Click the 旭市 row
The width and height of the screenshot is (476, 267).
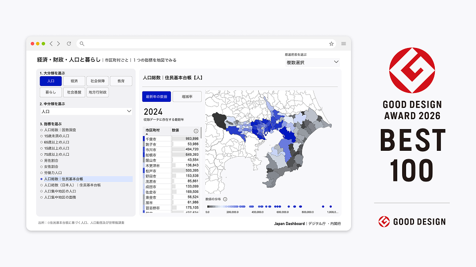pyautogui.click(x=171, y=203)
